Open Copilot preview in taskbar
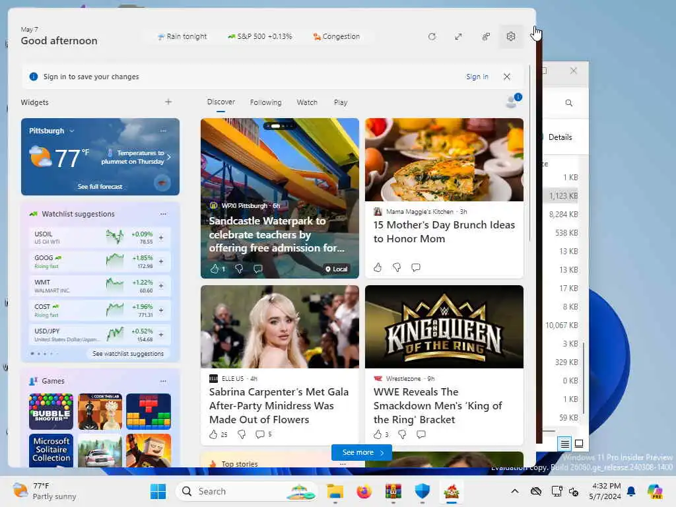Viewport: 676px width, 507px height. [x=655, y=491]
